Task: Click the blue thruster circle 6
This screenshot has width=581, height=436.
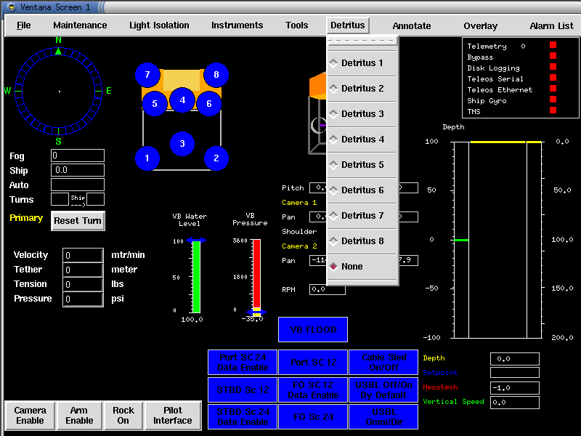Action: click(x=209, y=104)
